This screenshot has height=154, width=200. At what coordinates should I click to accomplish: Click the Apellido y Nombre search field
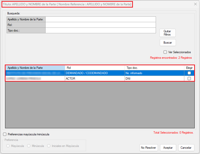click(101, 19)
